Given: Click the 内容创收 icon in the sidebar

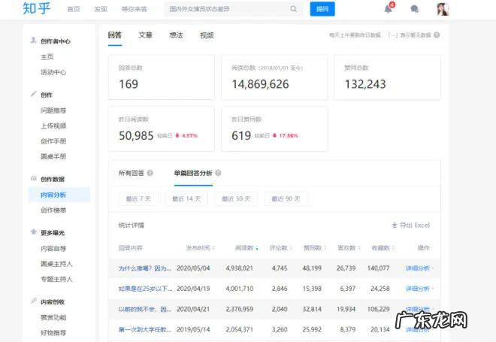Looking at the screenshot, I should 33,301.
